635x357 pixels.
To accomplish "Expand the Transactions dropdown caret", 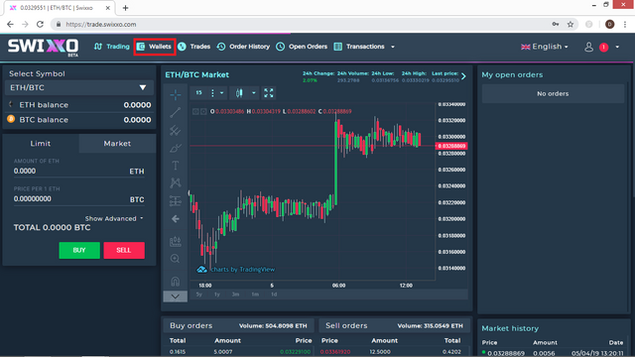I will (x=393, y=47).
